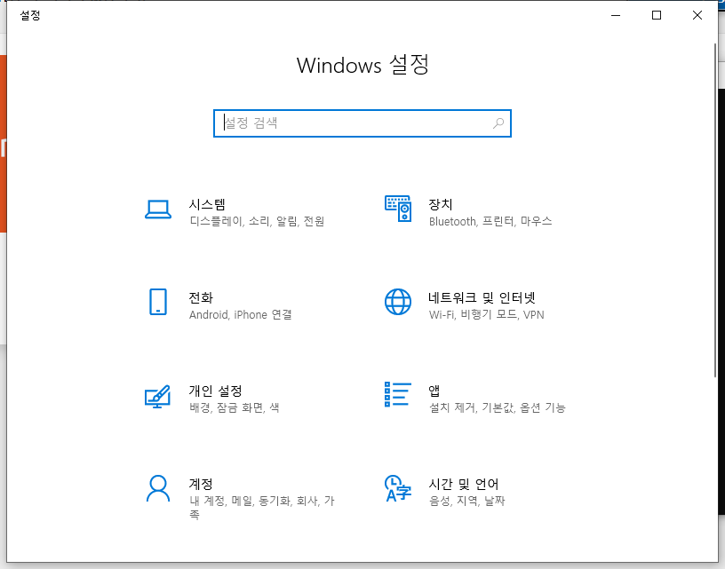
Task: Open the 개인 설정 paintbrush icon
Action: tap(158, 396)
